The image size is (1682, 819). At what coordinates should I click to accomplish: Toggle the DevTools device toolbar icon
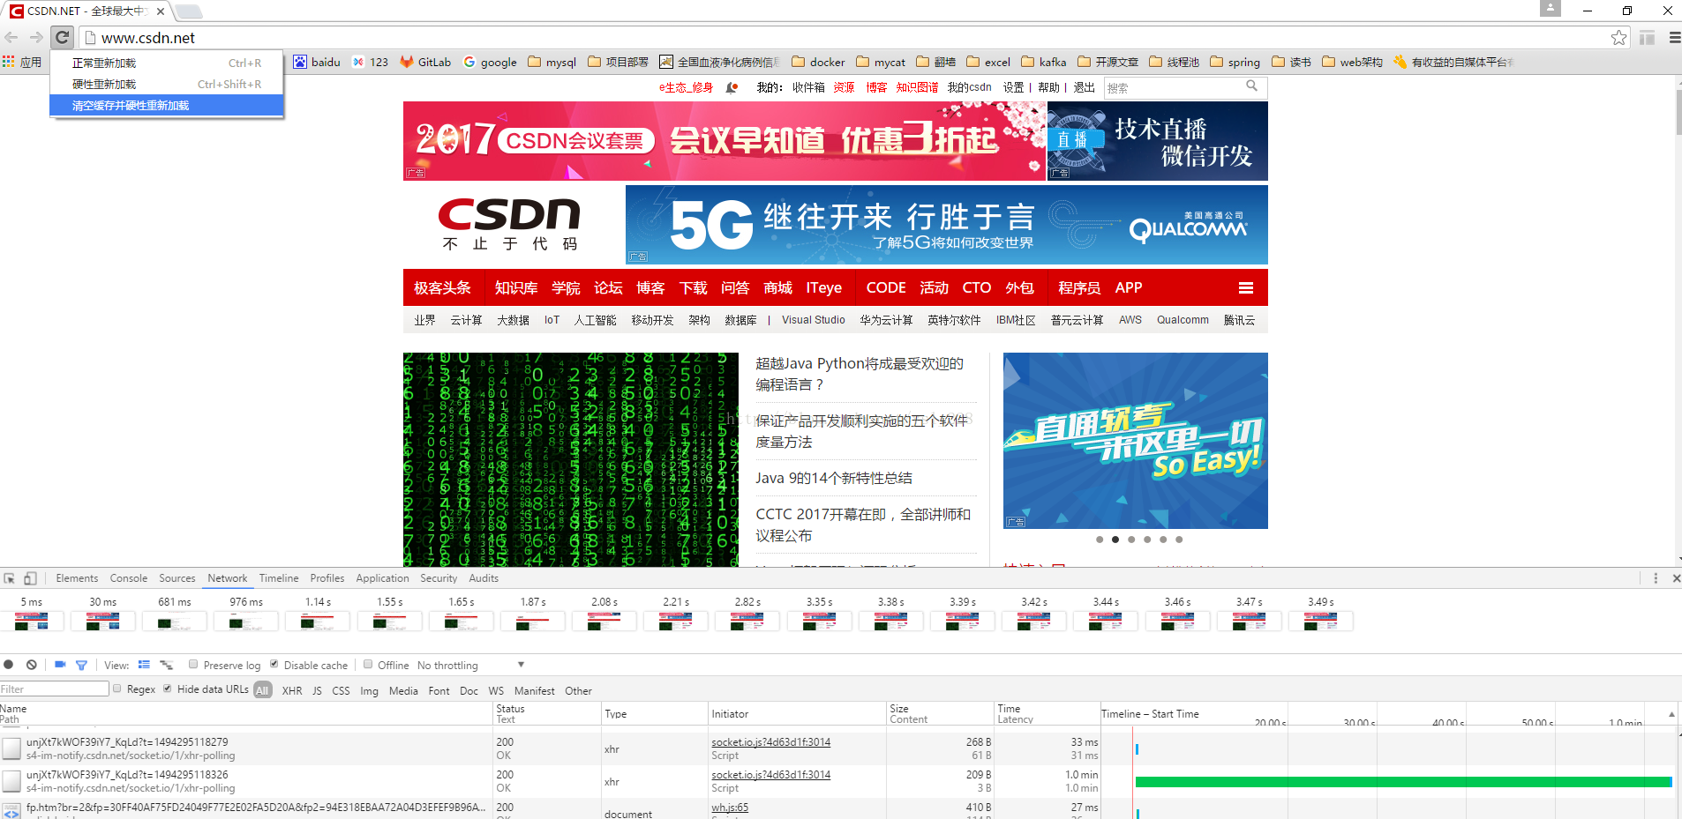30,578
